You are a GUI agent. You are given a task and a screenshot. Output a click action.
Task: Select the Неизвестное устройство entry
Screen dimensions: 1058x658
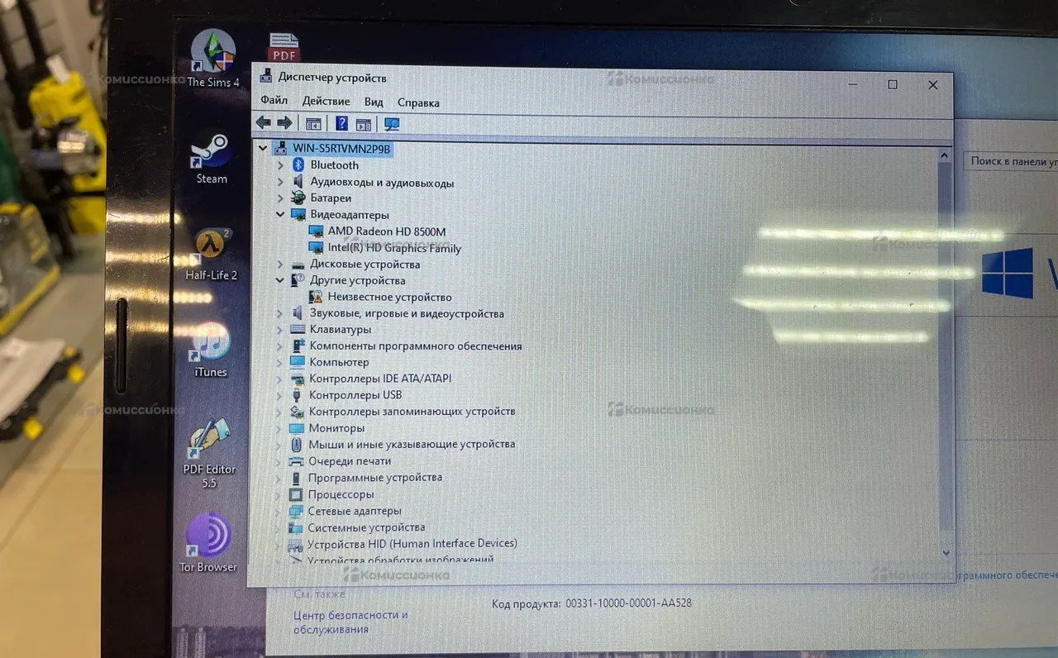(389, 297)
